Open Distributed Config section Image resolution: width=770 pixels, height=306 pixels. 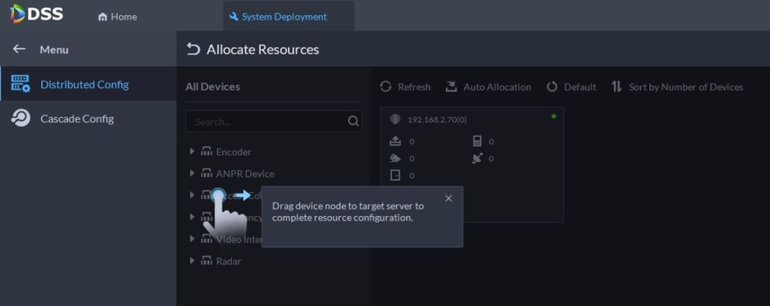84,85
